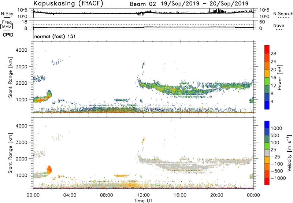This screenshot has height=203, width=293.
Task: Click the '1000' tick on the Velocity scale
Action: [276, 128]
